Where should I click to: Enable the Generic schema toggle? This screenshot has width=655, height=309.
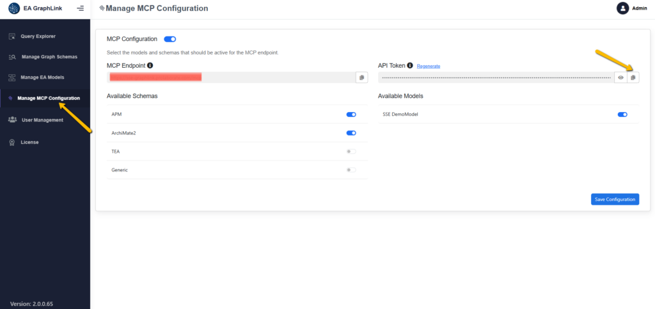coord(351,170)
